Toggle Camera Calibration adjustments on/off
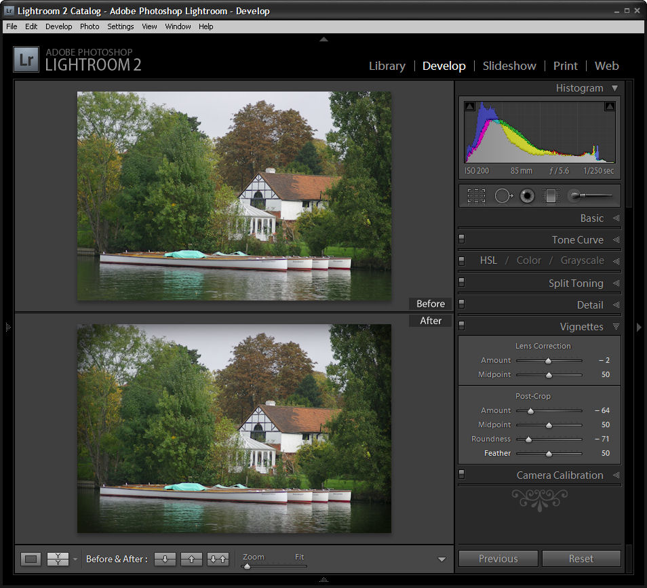The height and width of the screenshot is (588, 647). click(x=462, y=473)
